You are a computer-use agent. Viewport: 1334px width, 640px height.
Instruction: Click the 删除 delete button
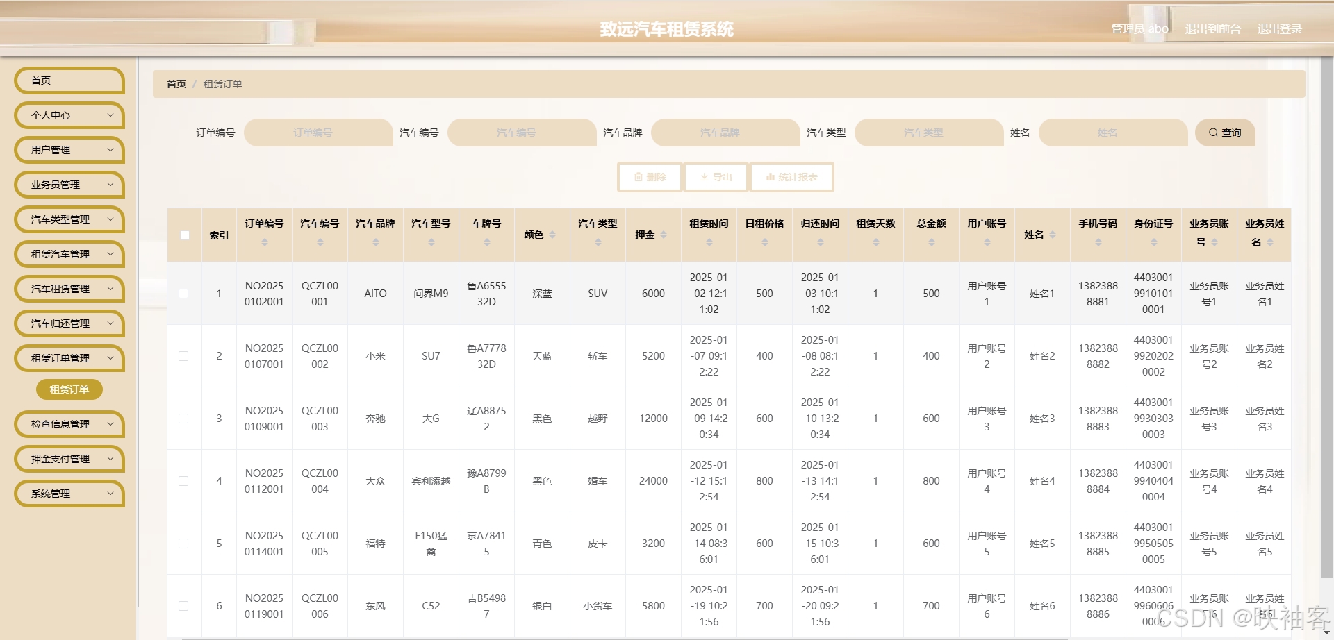point(650,177)
